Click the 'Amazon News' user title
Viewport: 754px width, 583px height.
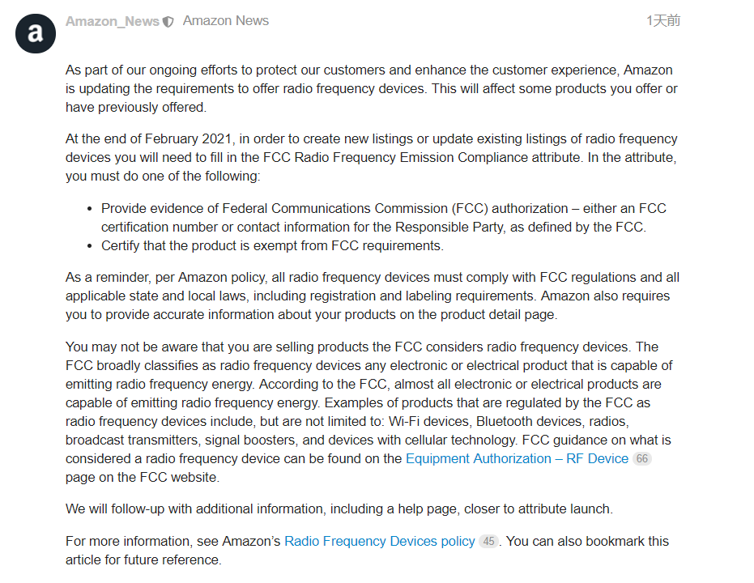tap(225, 21)
